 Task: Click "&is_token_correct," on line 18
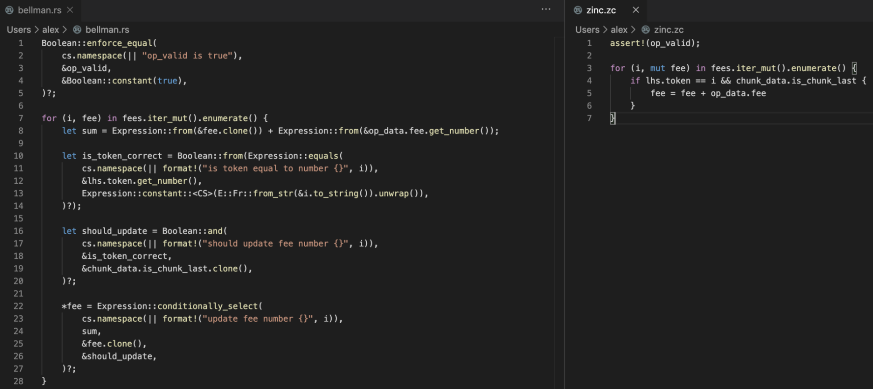pos(127,256)
